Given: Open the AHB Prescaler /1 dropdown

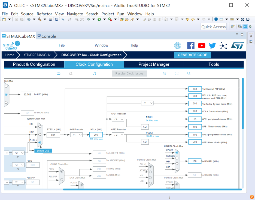Looking at the screenshot, I should (x=77, y=135).
